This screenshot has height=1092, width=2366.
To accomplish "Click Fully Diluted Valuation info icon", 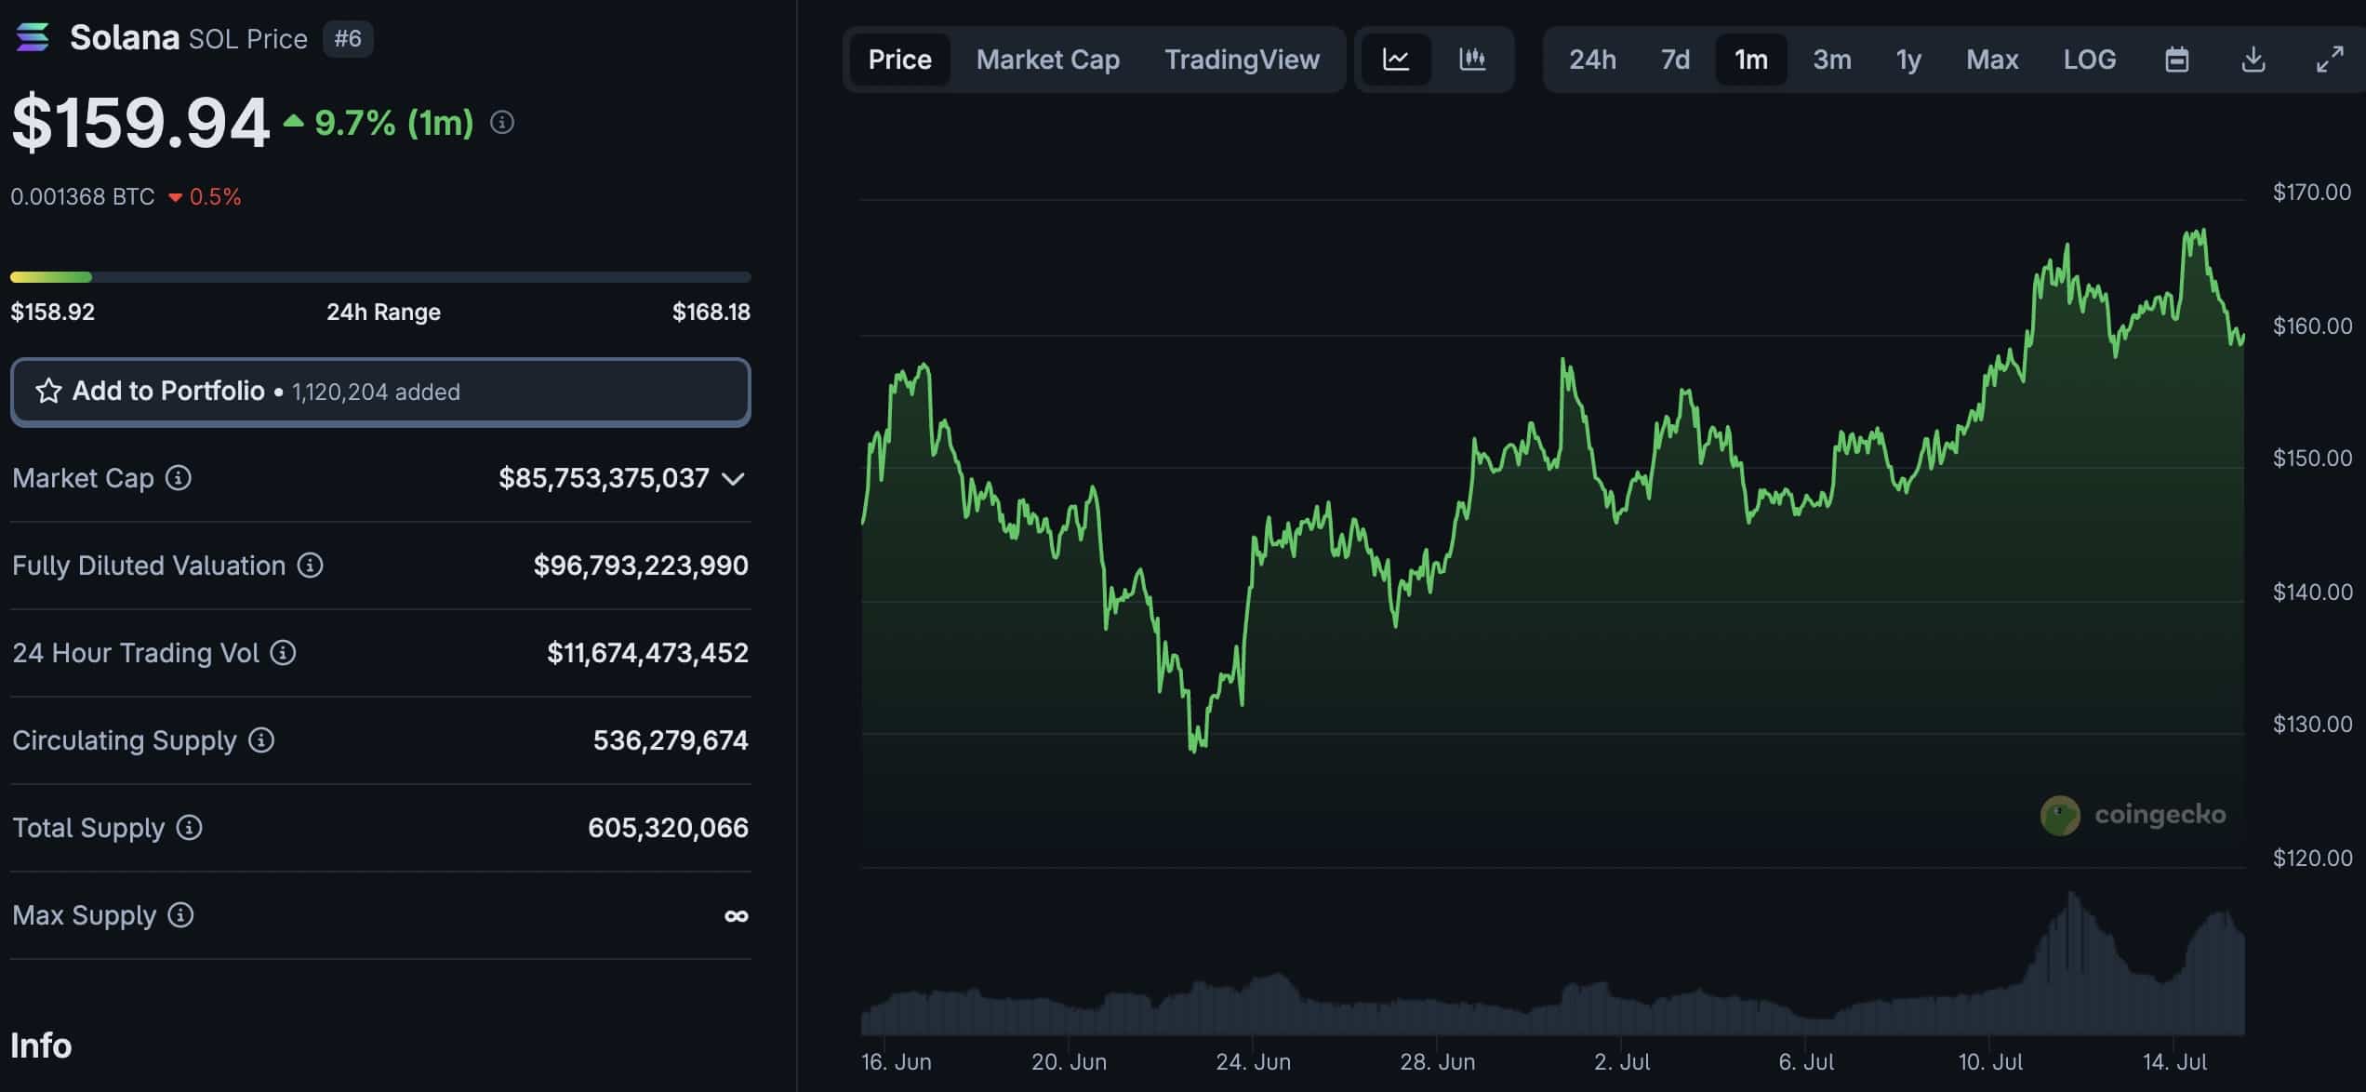I will pyautogui.click(x=310, y=566).
